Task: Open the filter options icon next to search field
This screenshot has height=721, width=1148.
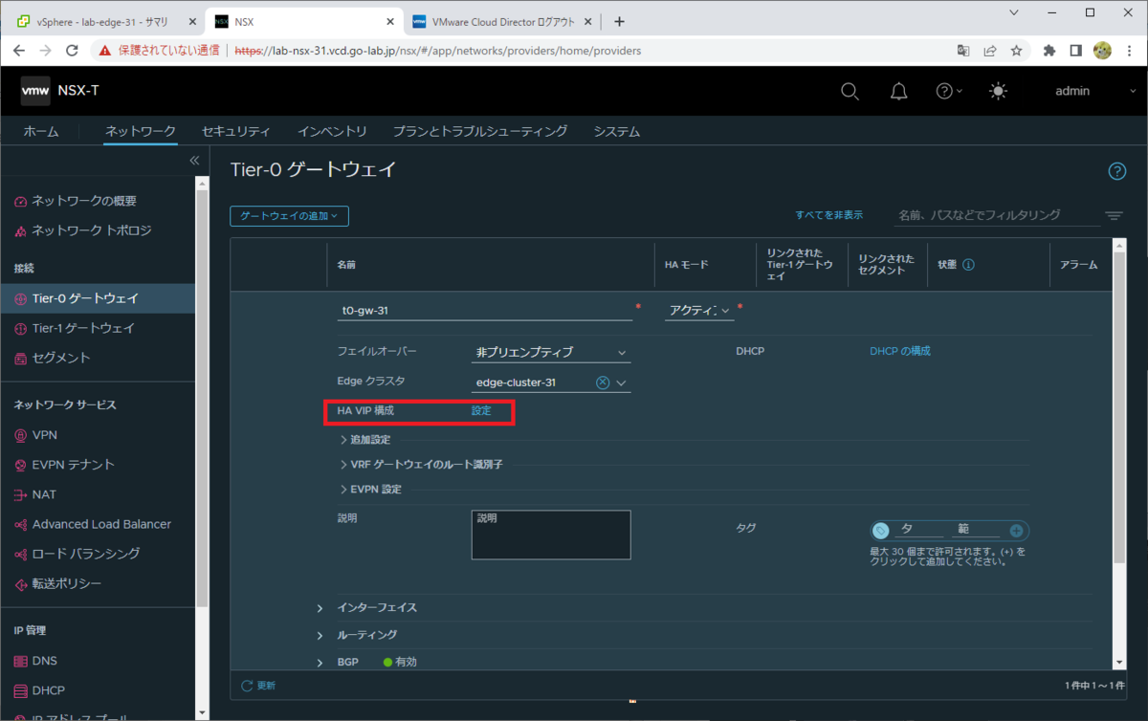Action: click(x=1114, y=216)
